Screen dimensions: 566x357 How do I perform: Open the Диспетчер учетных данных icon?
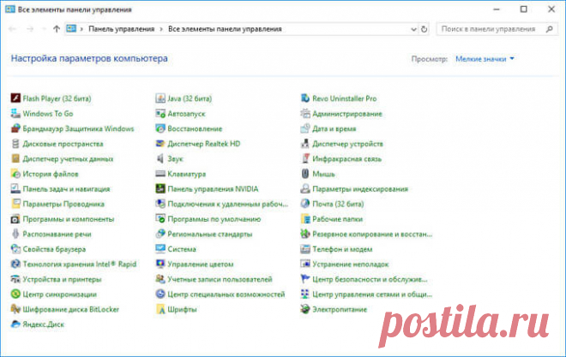[x=15, y=159]
